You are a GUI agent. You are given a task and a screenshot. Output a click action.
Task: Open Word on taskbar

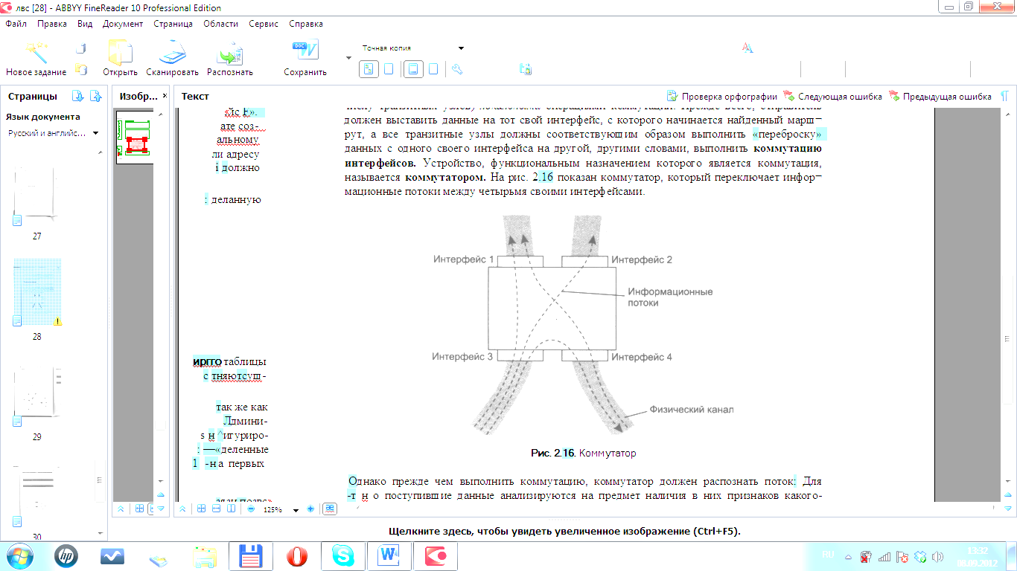pos(389,556)
